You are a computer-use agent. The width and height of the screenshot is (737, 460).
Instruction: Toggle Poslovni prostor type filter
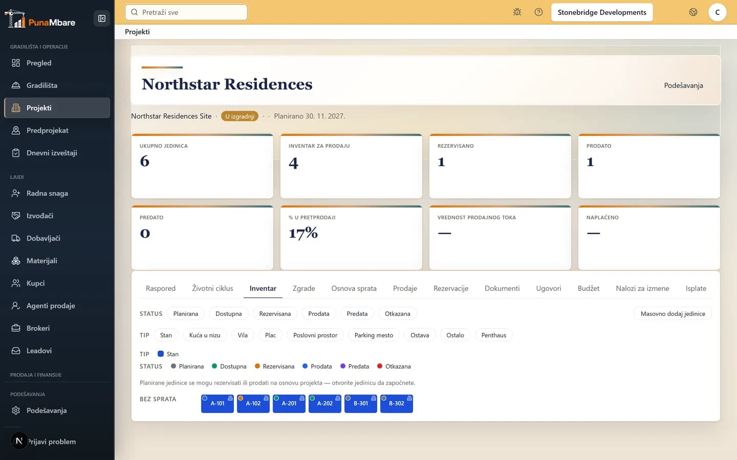pos(315,335)
